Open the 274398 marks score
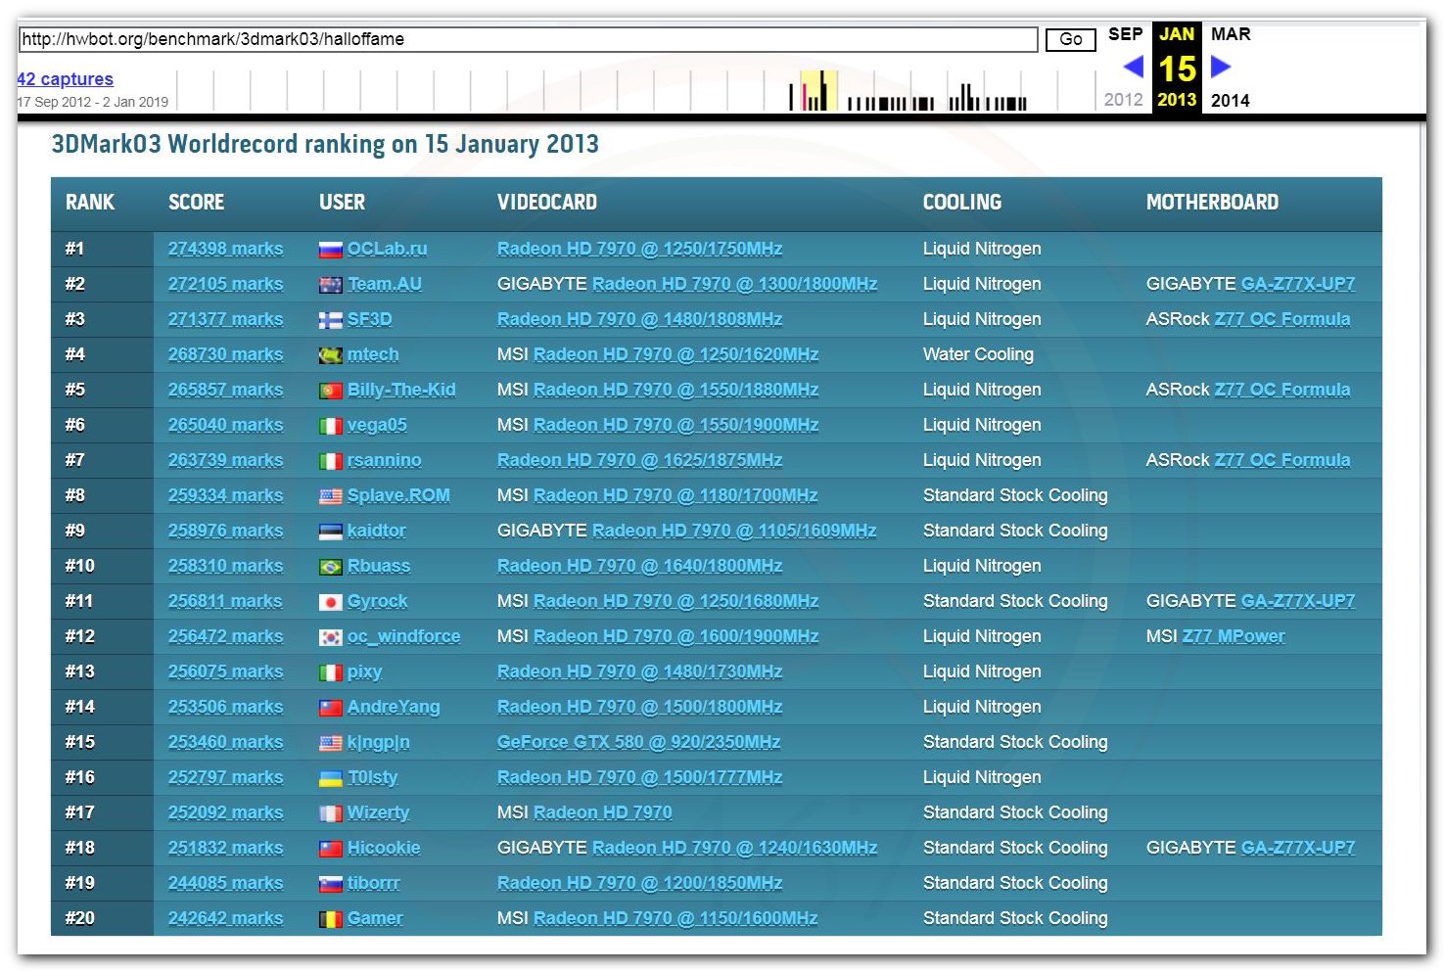Image resolution: width=1444 pixels, height=972 pixels. click(225, 249)
